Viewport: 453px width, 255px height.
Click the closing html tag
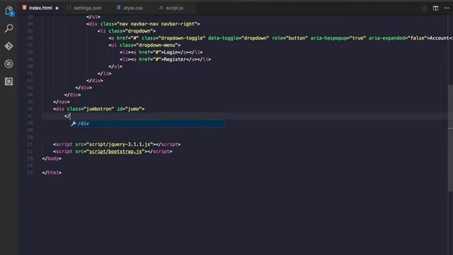point(52,173)
